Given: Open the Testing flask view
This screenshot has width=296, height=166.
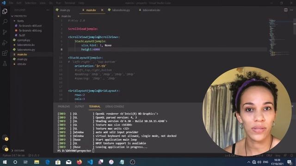Looking at the screenshot, I should [x=5, y=64].
